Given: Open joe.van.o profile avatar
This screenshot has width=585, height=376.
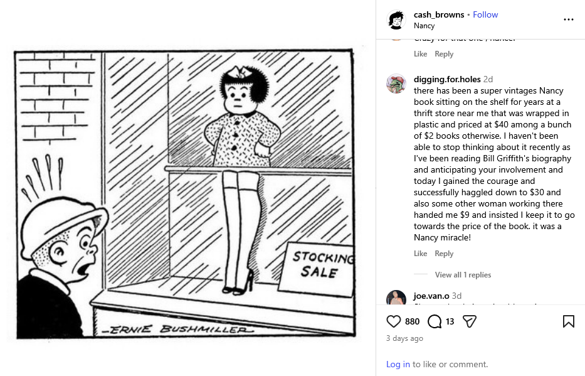Looking at the screenshot, I should (396, 299).
